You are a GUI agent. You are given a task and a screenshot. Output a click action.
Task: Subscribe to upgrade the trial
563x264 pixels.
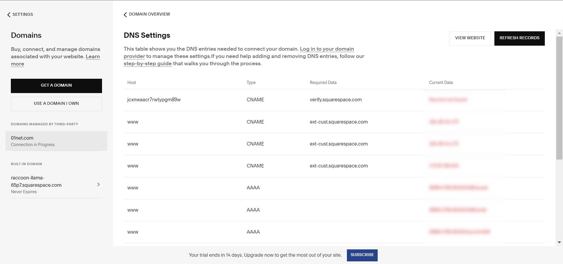click(362, 255)
